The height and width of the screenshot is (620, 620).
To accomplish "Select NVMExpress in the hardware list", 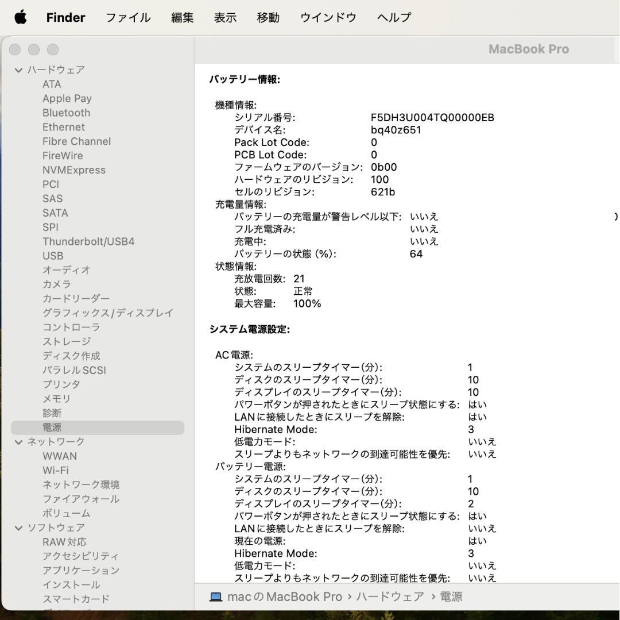I will [73, 170].
